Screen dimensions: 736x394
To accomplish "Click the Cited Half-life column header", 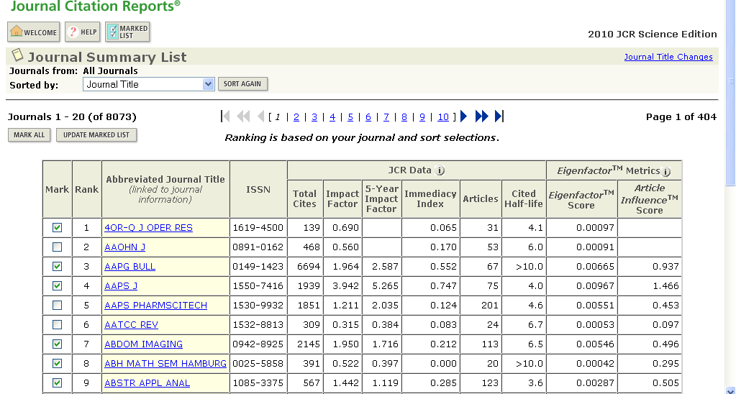I will click(523, 199).
